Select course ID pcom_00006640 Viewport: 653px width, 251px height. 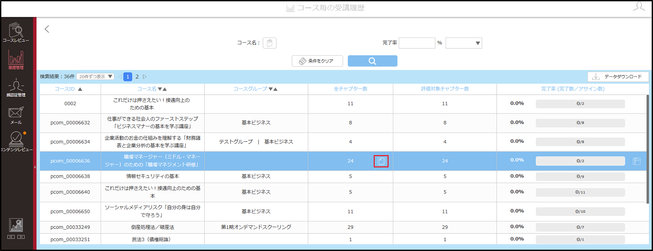[70, 192]
